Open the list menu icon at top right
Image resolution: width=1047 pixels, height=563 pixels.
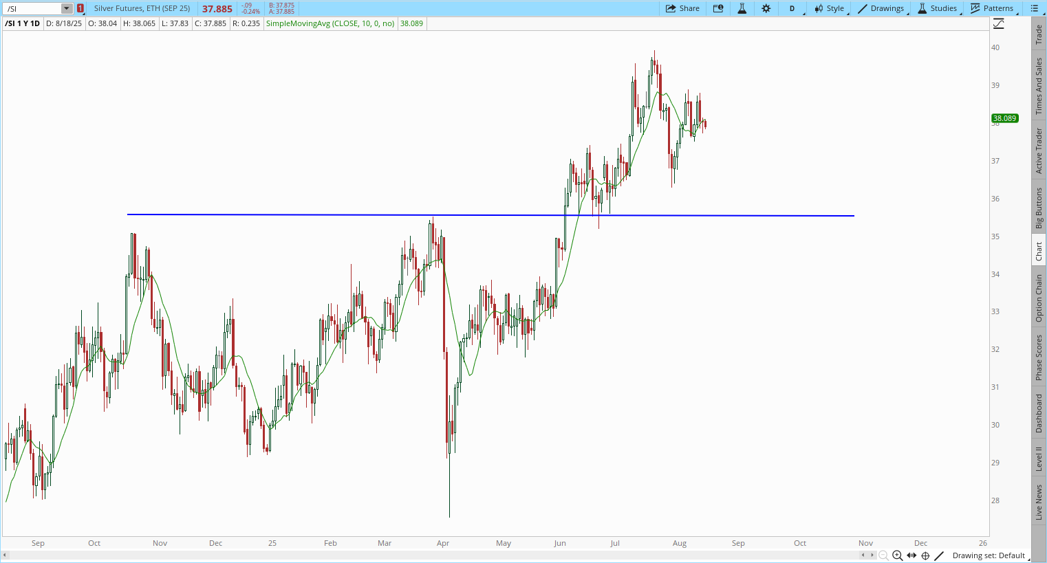(1035, 8)
